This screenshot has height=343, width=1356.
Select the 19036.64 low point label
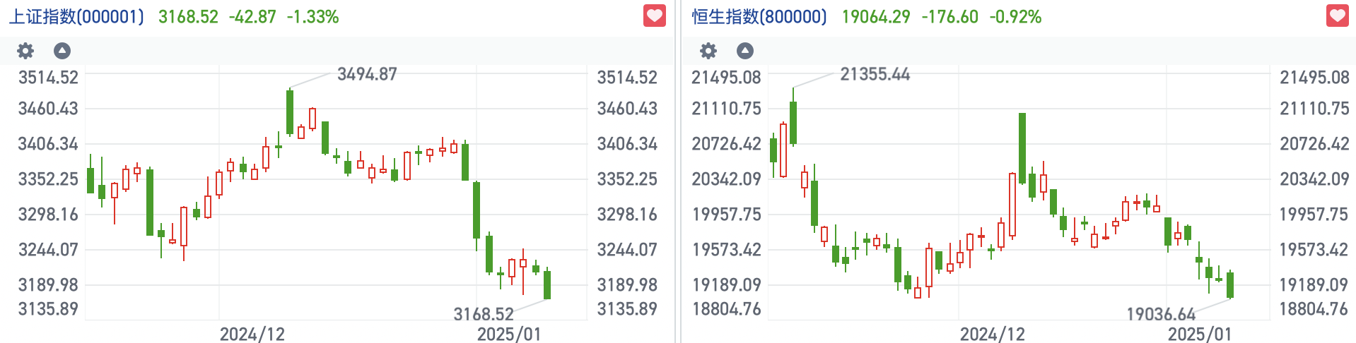[1161, 314]
